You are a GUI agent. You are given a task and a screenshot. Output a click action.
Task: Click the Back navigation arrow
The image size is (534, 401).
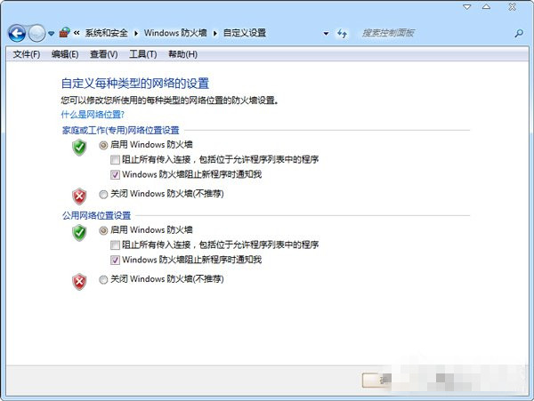coord(16,33)
